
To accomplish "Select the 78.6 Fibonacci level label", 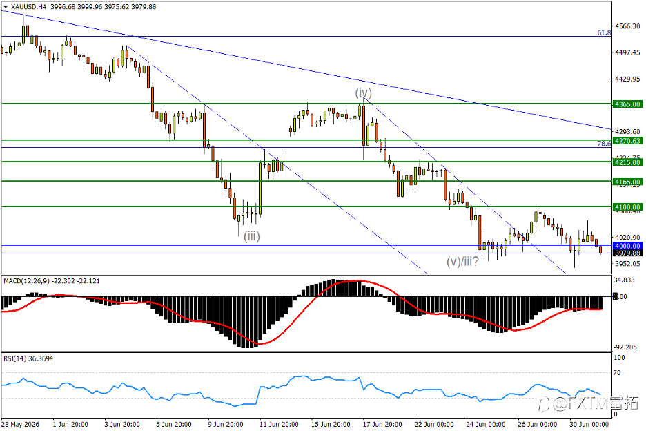I will (x=604, y=144).
